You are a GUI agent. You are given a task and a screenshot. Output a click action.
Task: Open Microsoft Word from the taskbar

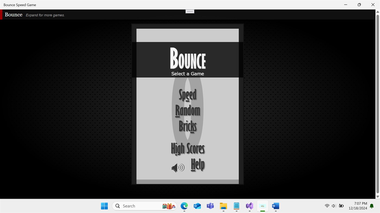[275, 206]
